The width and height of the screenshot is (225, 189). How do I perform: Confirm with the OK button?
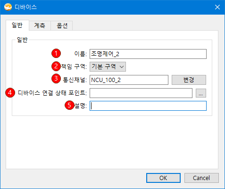[163, 178]
